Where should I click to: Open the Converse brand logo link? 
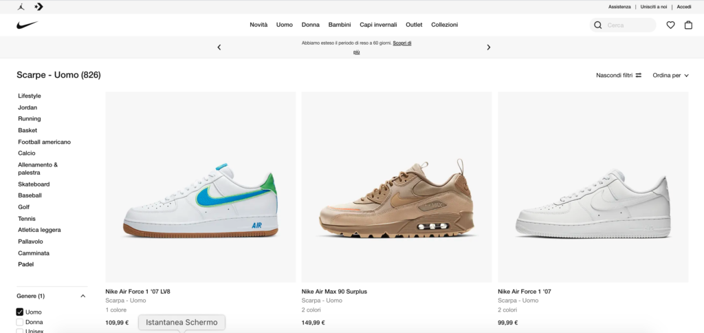(x=38, y=7)
